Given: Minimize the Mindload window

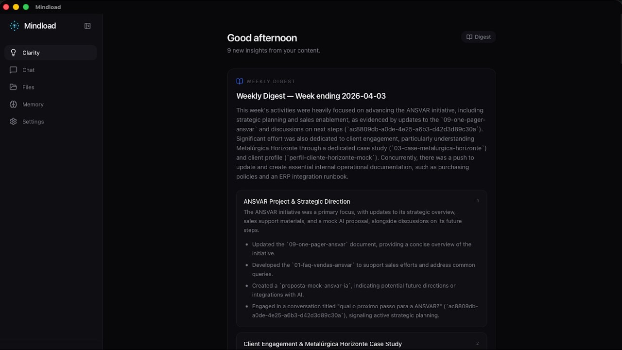Looking at the screenshot, I should coord(16,7).
